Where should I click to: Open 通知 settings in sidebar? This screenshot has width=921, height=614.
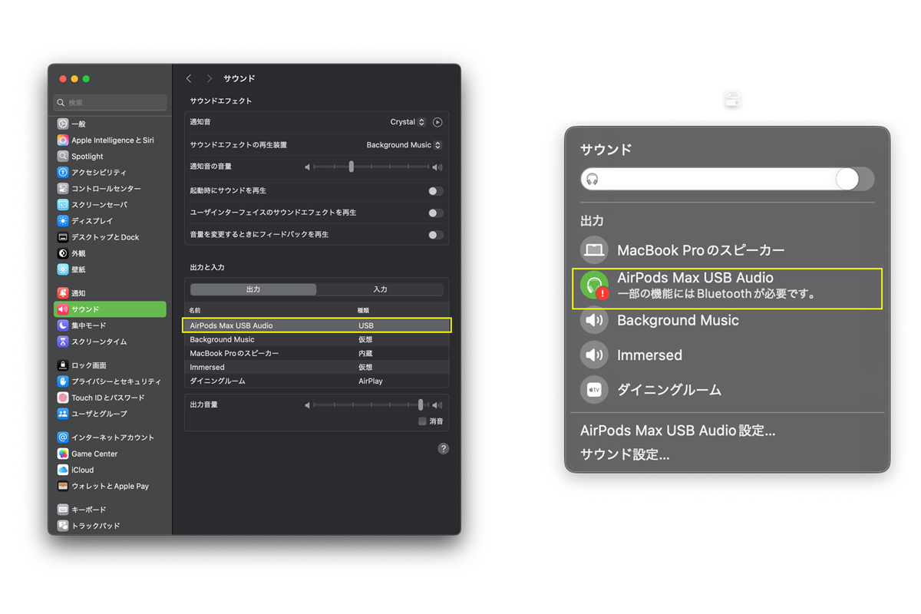[x=110, y=293]
